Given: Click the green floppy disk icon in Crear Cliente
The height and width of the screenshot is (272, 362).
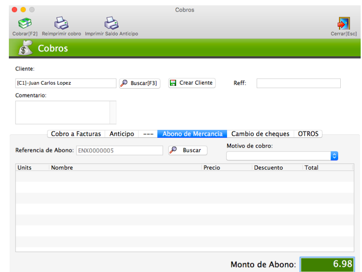Looking at the screenshot, I should coord(173,83).
